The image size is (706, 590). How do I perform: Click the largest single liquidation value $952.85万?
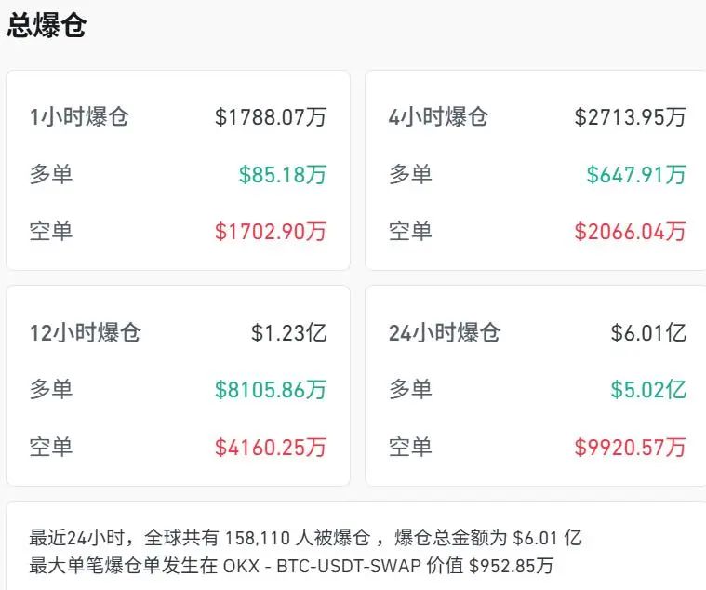click(x=513, y=565)
